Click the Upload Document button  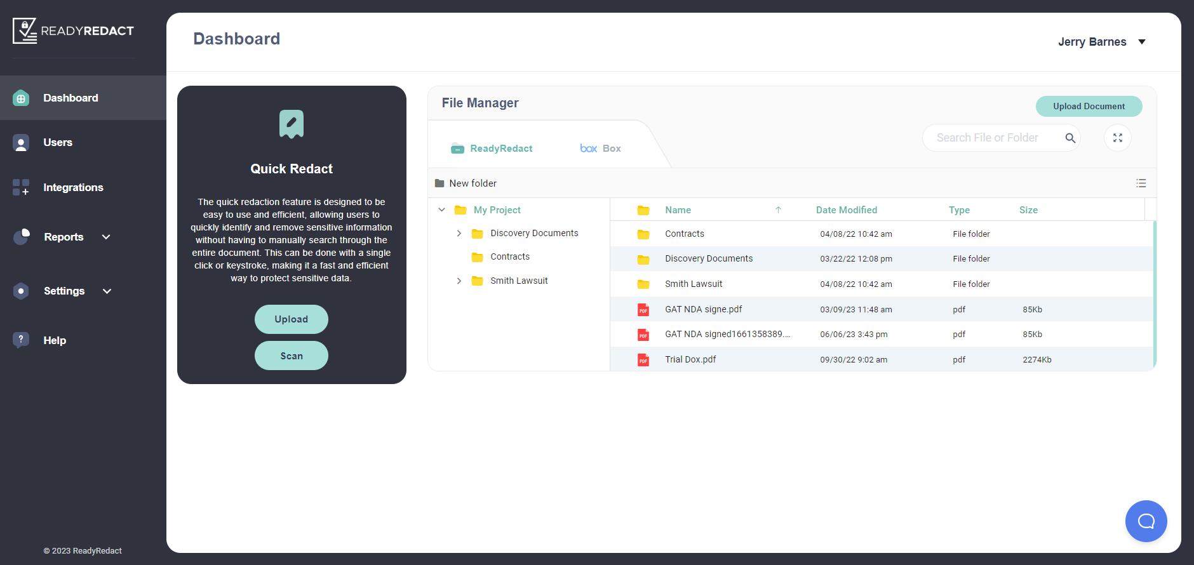point(1089,107)
